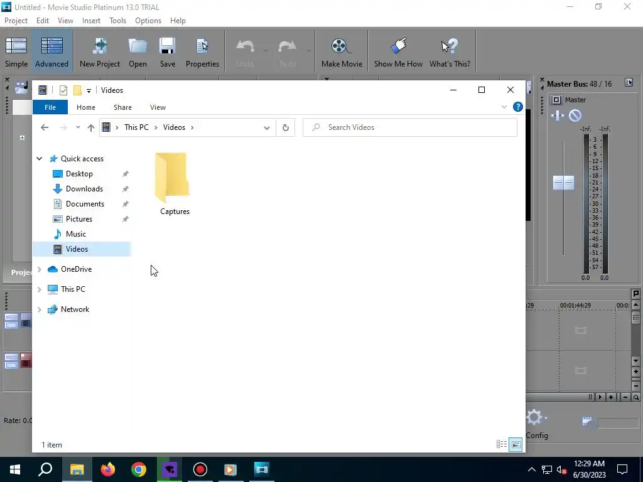This screenshot has width=643, height=482.
Task: Expand the Explorer ribbon chevron
Action: point(504,107)
